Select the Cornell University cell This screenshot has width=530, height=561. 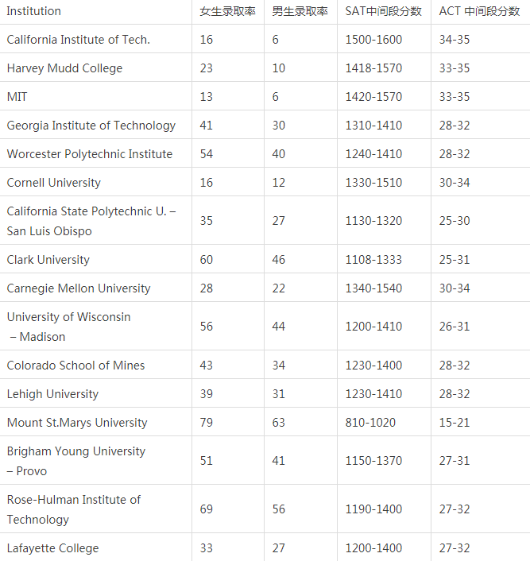coord(54,183)
